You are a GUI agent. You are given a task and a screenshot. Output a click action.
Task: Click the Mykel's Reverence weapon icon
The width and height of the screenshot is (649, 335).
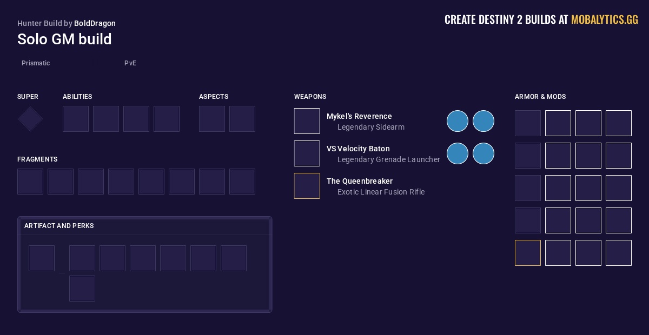click(307, 121)
